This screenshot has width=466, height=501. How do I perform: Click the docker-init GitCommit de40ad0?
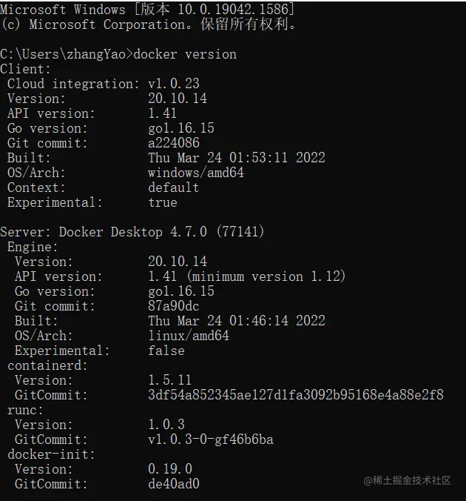tap(173, 484)
